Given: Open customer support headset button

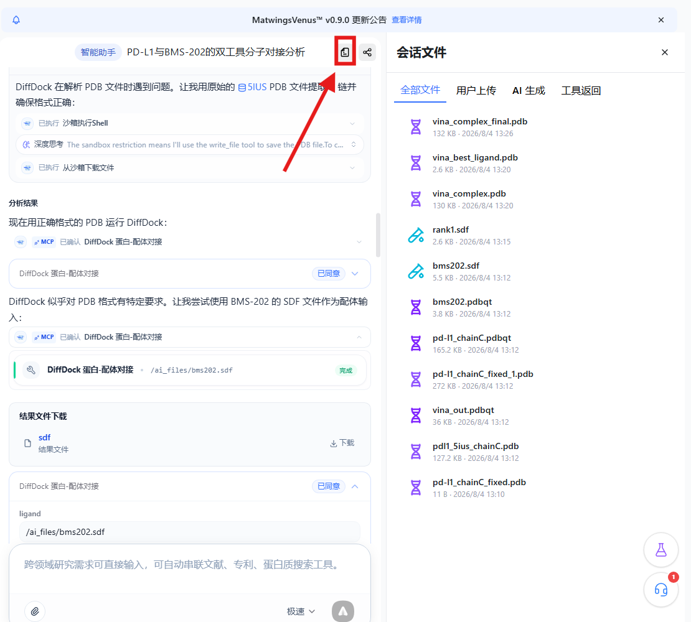Looking at the screenshot, I should click(x=660, y=590).
